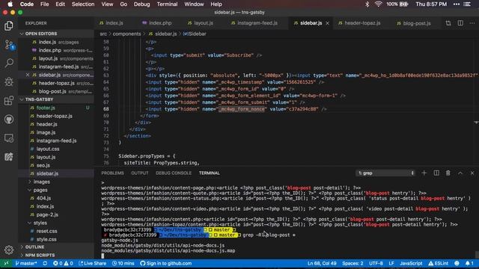
Task: Close sidebar.js in Open Editors list
Action: (x=28, y=75)
